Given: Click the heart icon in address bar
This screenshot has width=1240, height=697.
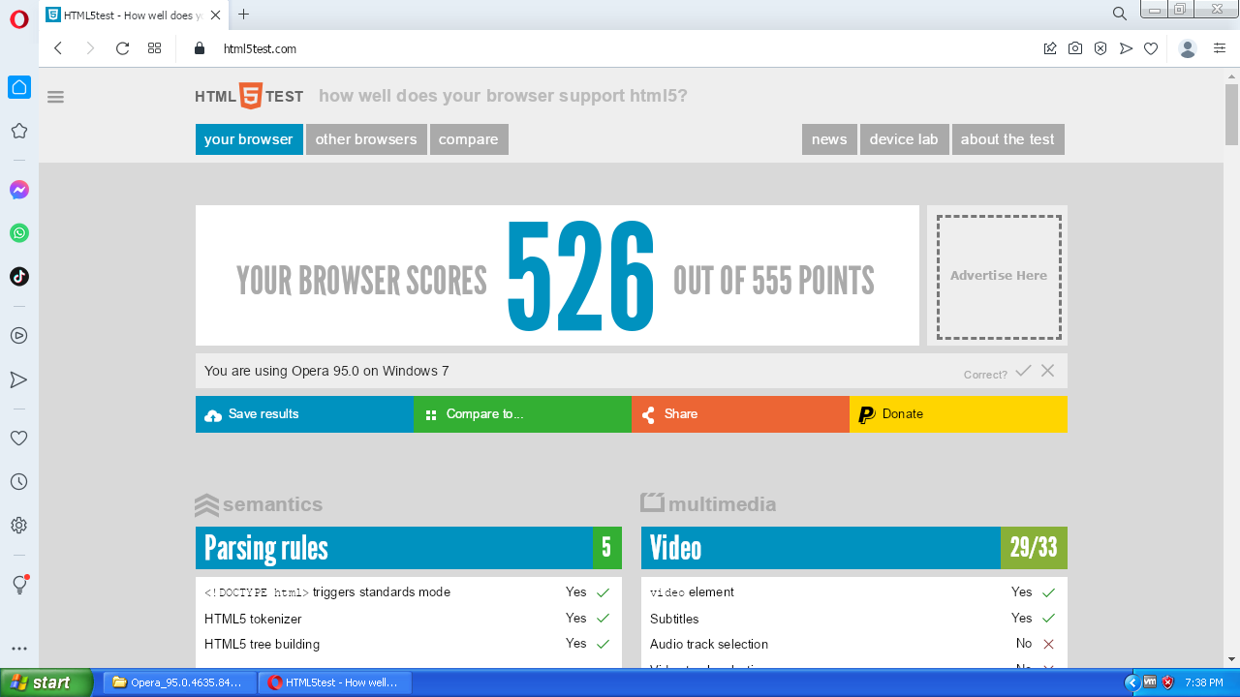Looking at the screenshot, I should [1151, 48].
